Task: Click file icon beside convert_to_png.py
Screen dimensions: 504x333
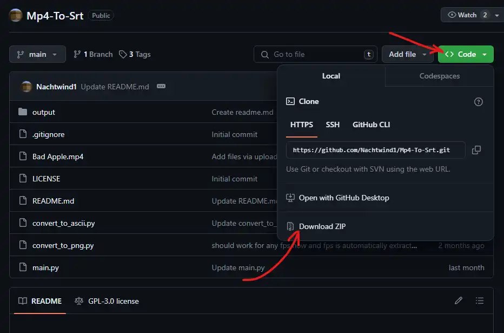Action: point(23,245)
